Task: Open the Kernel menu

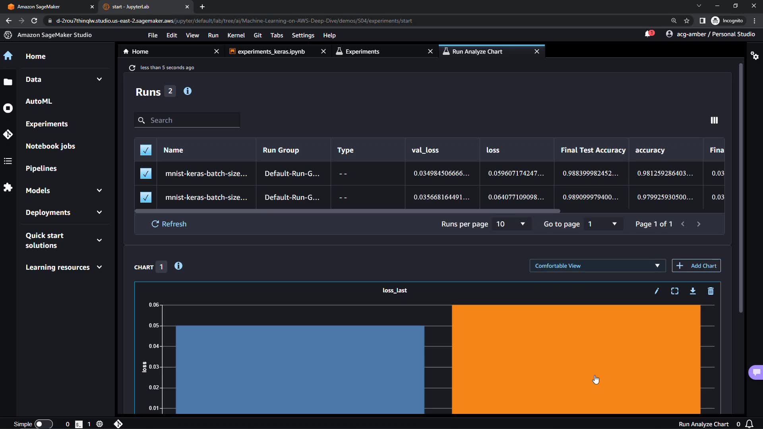Action: coord(236,35)
